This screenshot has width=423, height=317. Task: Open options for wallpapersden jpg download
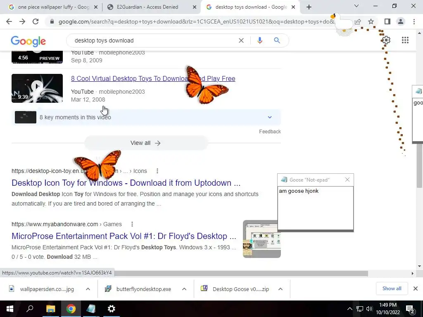pyautogui.click(x=88, y=289)
